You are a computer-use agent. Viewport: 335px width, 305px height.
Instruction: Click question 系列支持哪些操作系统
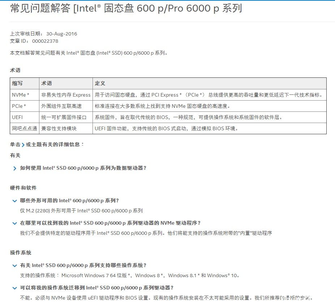pos(83,266)
